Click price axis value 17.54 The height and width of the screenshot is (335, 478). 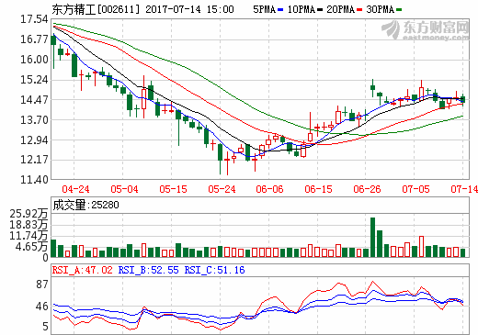click(34, 19)
